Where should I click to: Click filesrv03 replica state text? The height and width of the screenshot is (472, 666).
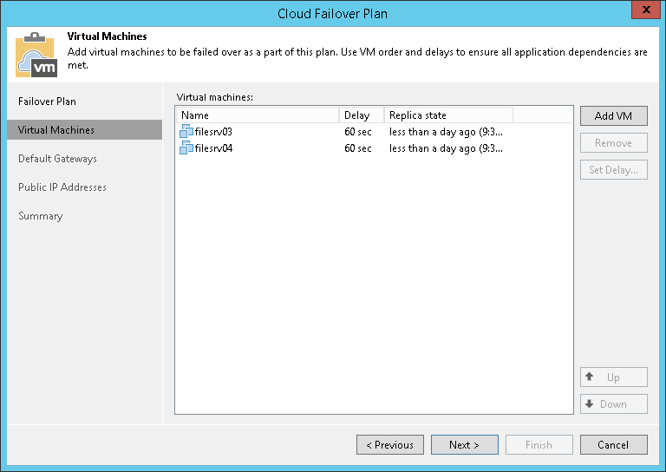446,132
